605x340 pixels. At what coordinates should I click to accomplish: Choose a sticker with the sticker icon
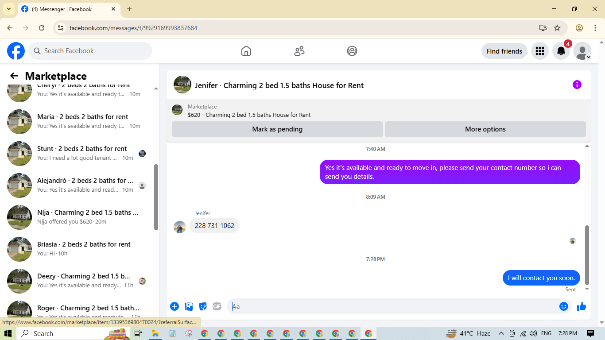tap(203, 306)
